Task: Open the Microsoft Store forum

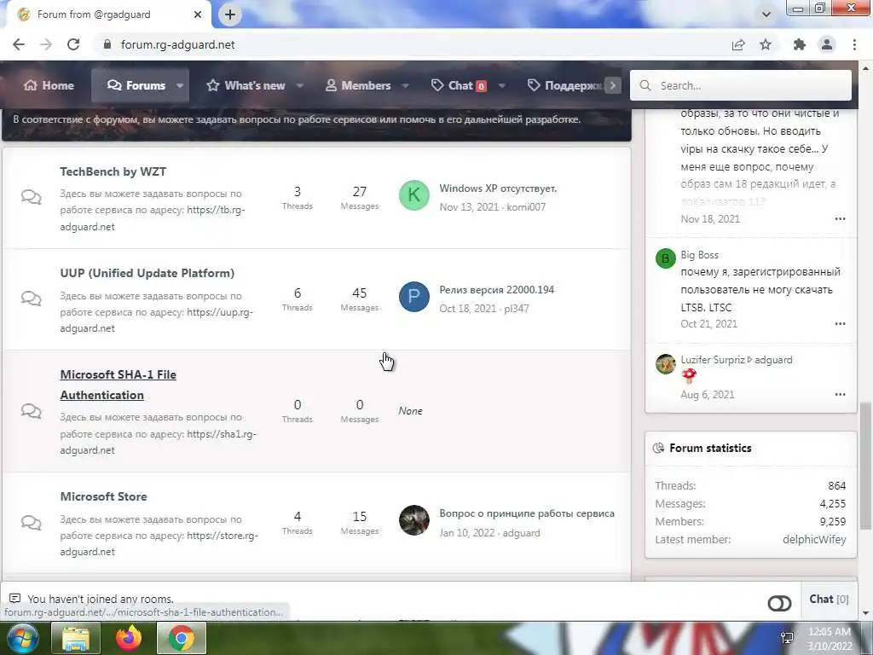Action: [103, 496]
